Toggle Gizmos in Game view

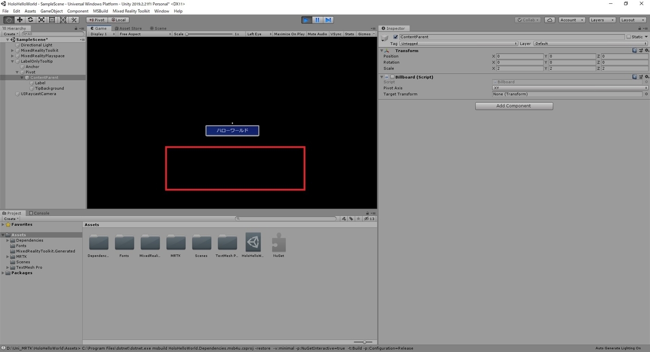point(366,34)
